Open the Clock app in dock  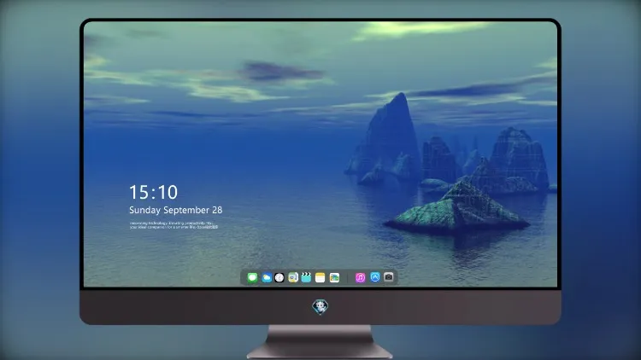pos(279,278)
